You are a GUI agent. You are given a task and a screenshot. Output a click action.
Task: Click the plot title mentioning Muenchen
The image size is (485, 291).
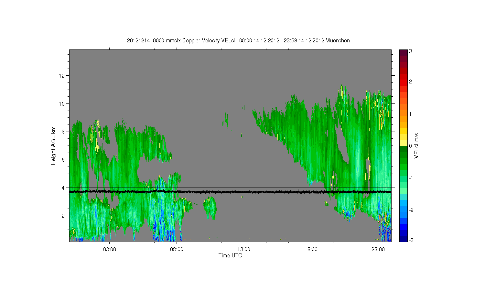(238, 40)
